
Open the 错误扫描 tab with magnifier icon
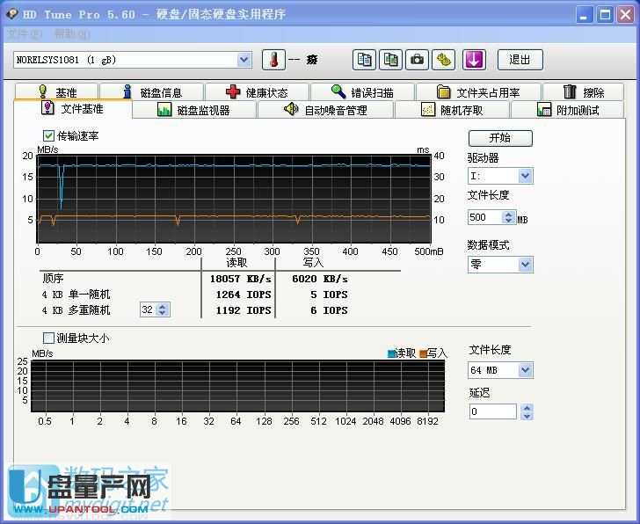361,92
